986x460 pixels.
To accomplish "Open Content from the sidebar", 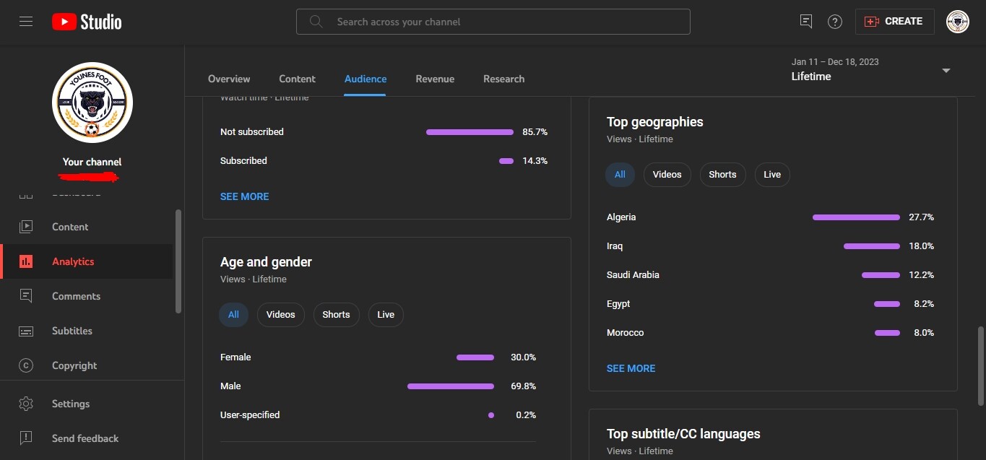I will click(70, 227).
